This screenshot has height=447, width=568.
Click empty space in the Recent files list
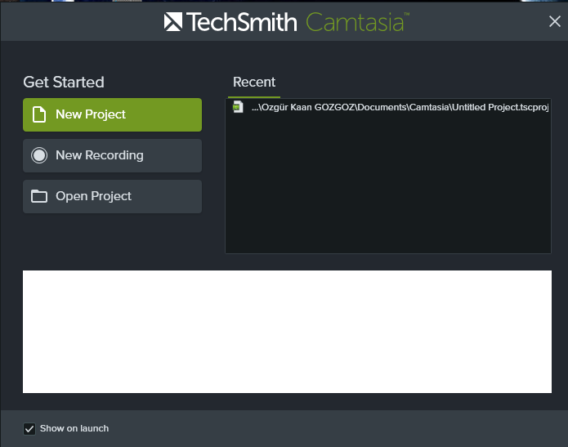click(x=387, y=188)
